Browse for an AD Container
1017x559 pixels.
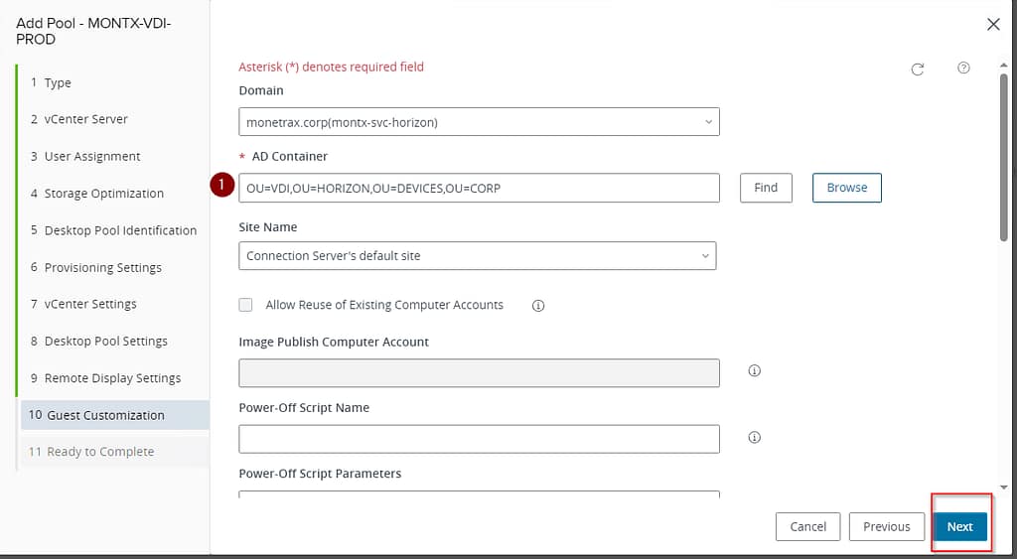tap(846, 188)
